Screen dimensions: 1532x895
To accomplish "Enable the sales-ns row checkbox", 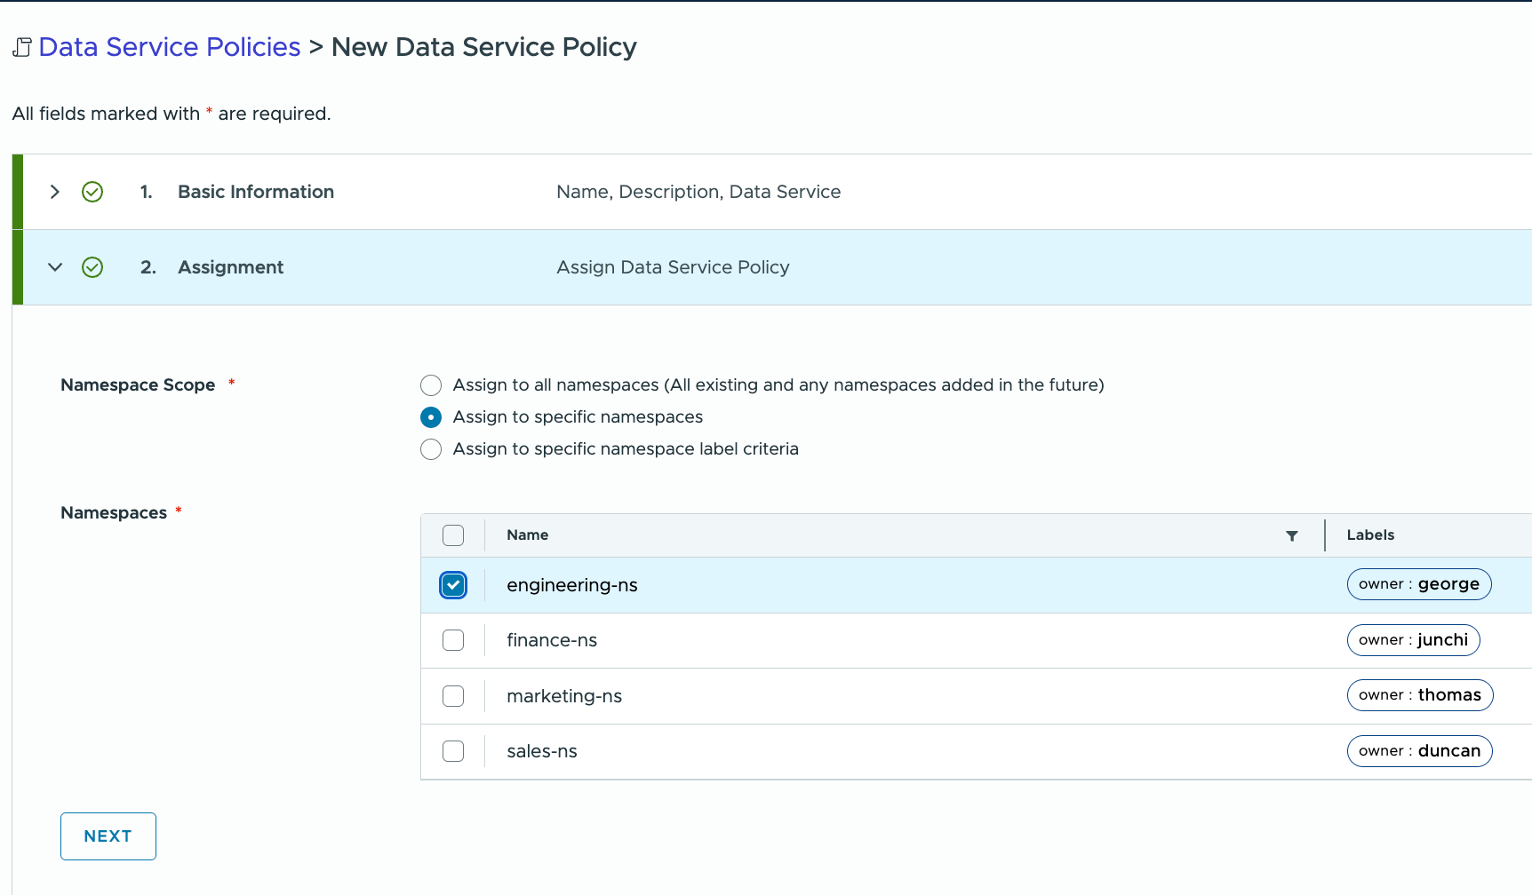I will pos(453,751).
